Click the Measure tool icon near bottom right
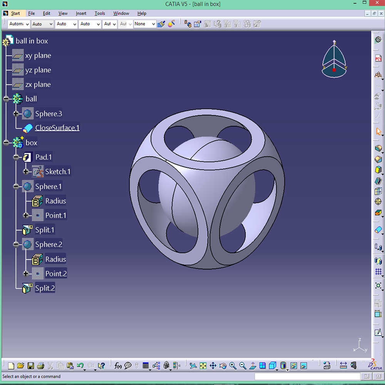Viewport: 385px width, 385px height. 344,366
